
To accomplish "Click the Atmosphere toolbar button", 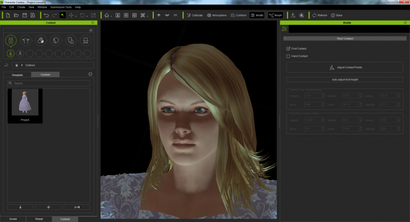I will [217, 15].
